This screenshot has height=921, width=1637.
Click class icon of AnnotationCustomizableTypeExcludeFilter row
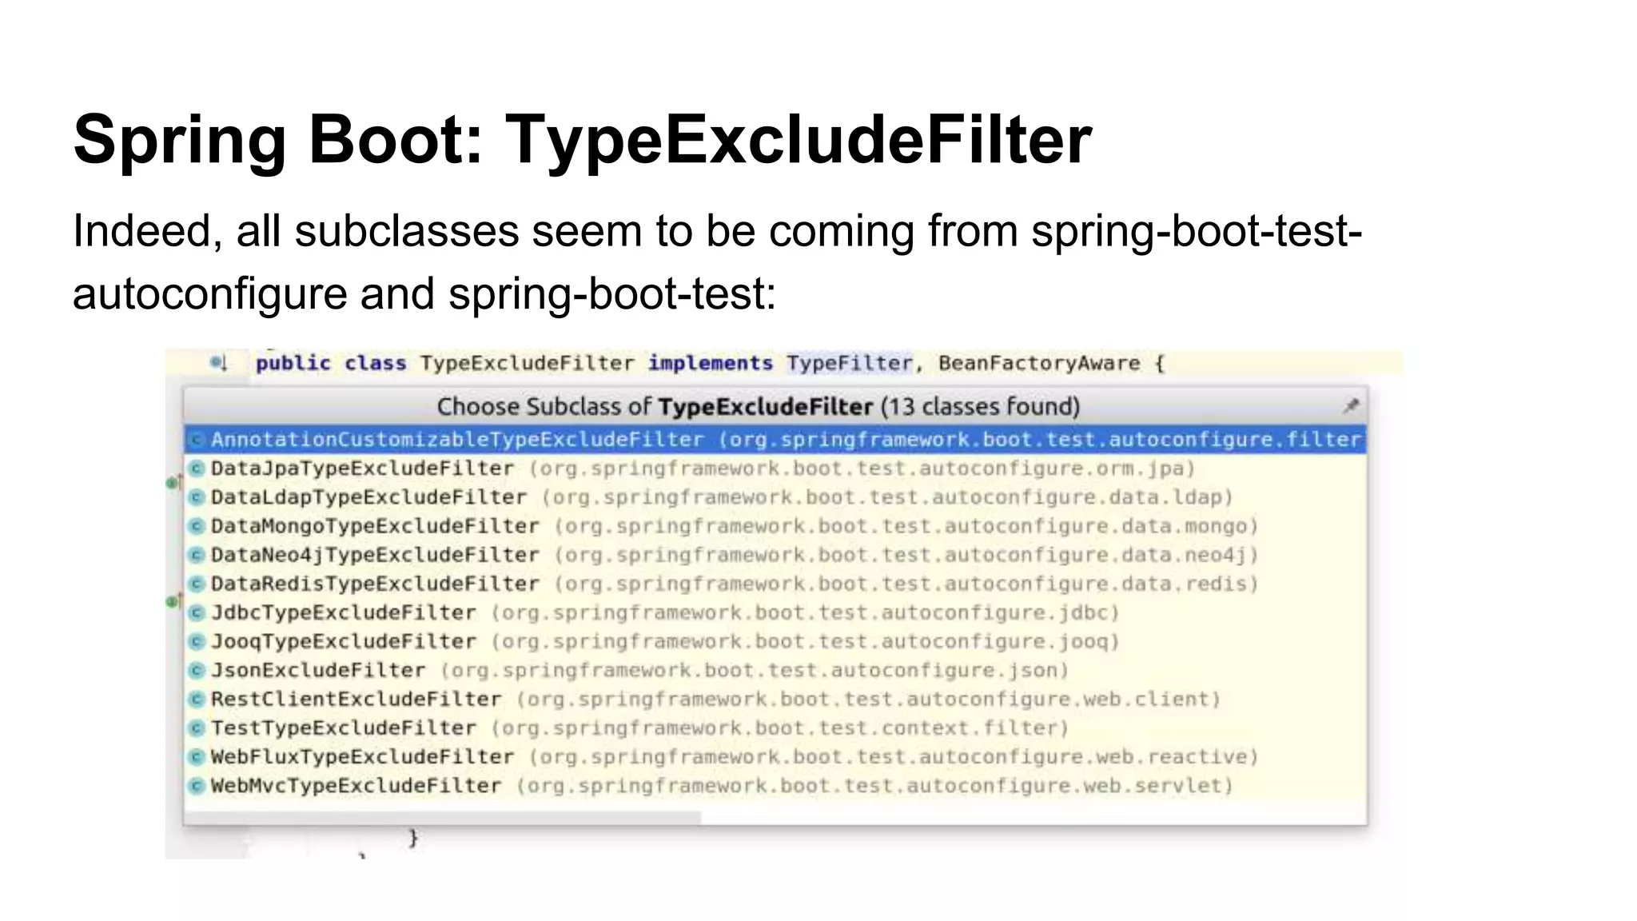click(x=197, y=440)
